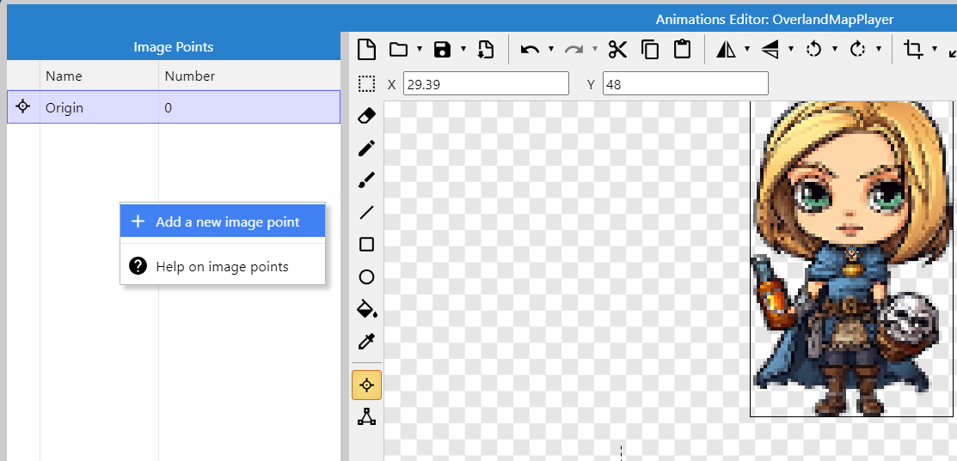Screen dimensions: 957x461
Task: Click the Y coordinate input field
Action: click(x=685, y=83)
